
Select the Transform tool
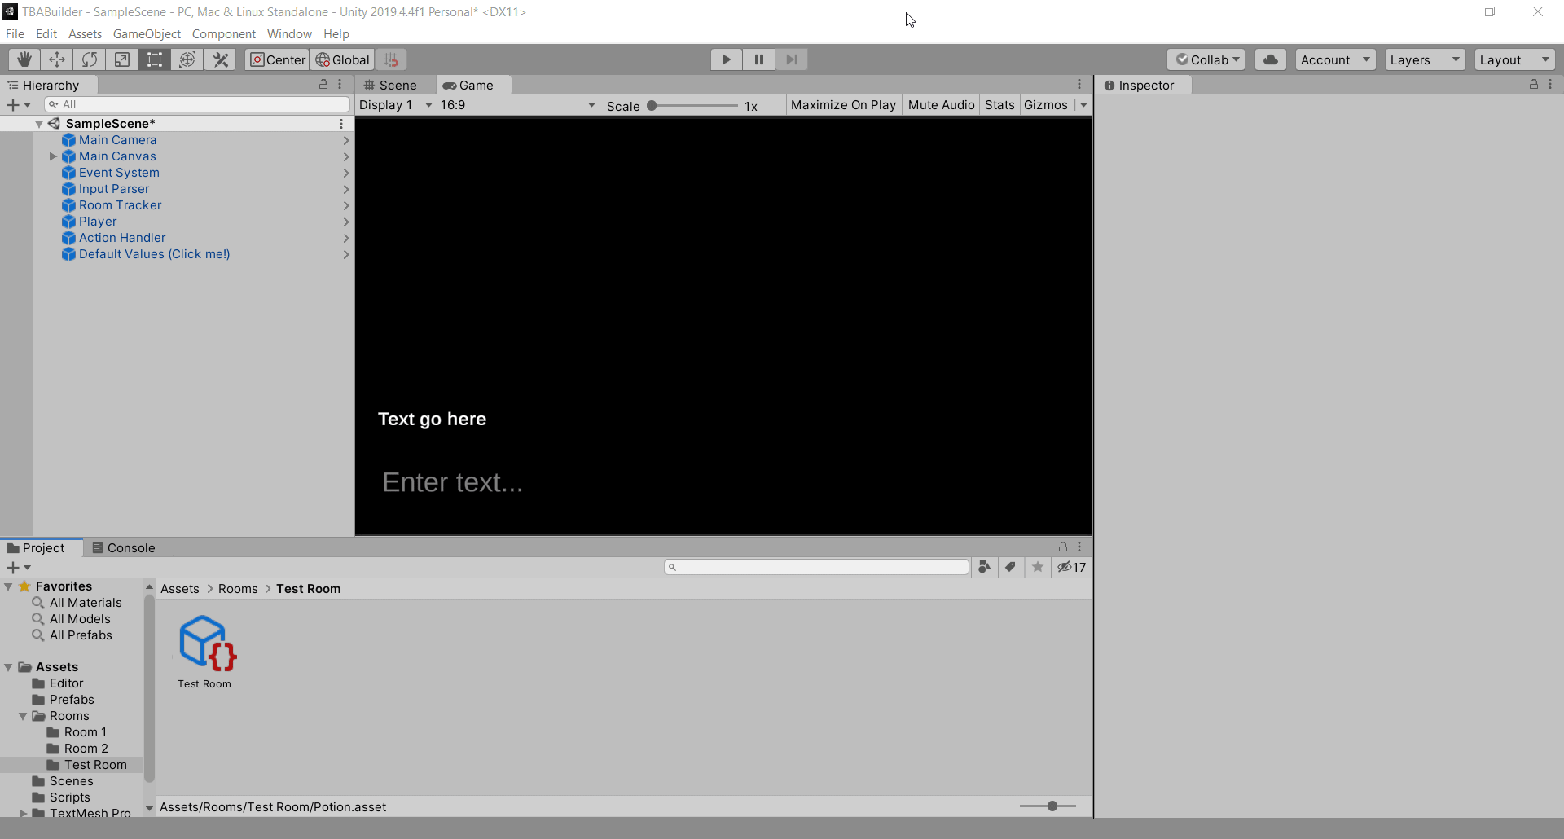pos(187,59)
